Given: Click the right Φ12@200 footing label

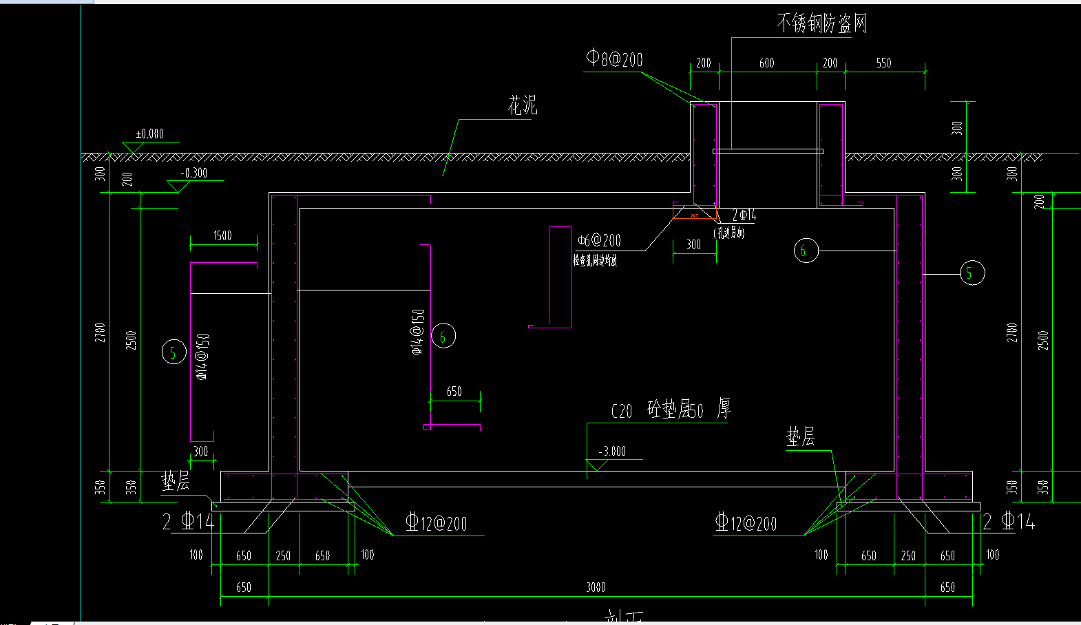Looking at the screenshot, I should 746,522.
